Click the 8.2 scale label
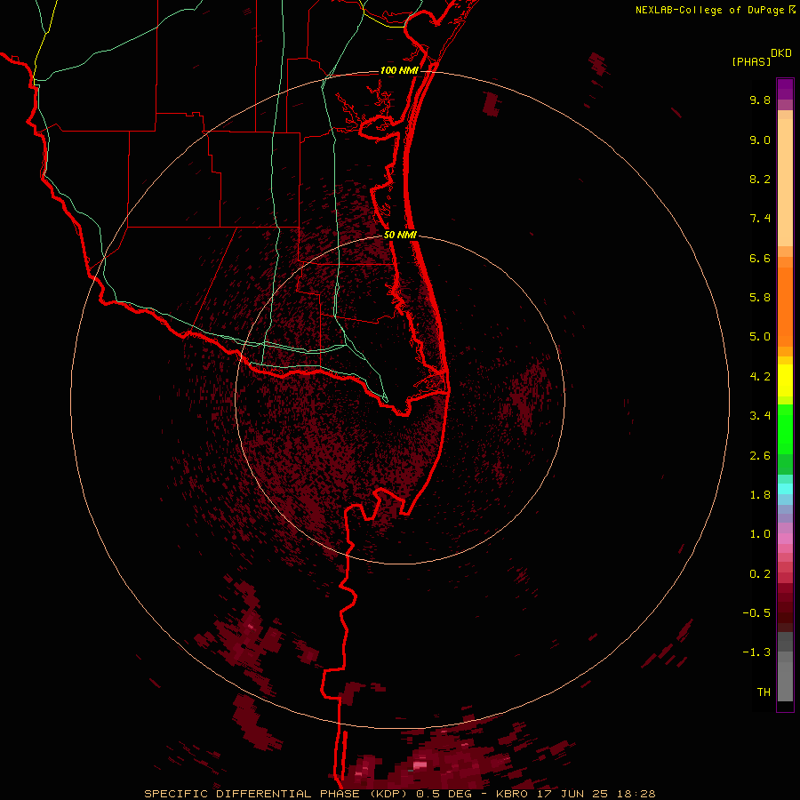800x800 pixels. click(760, 179)
